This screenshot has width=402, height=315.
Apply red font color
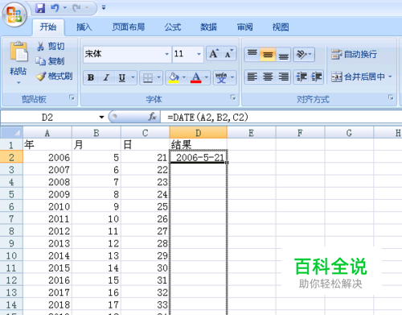(196, 77)
